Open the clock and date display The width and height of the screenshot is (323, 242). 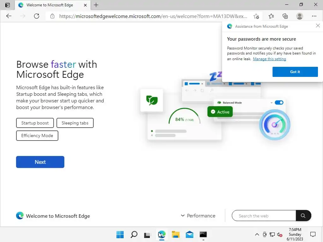(x=295, y=234)
